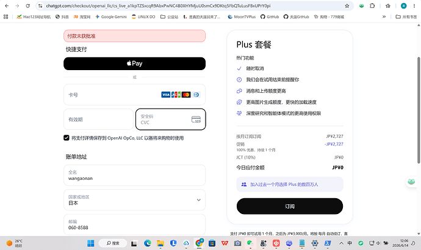This screenshot has width=421, height=250.
Task: Click the 付款未获批准 error message
Action: coord(134,36)
